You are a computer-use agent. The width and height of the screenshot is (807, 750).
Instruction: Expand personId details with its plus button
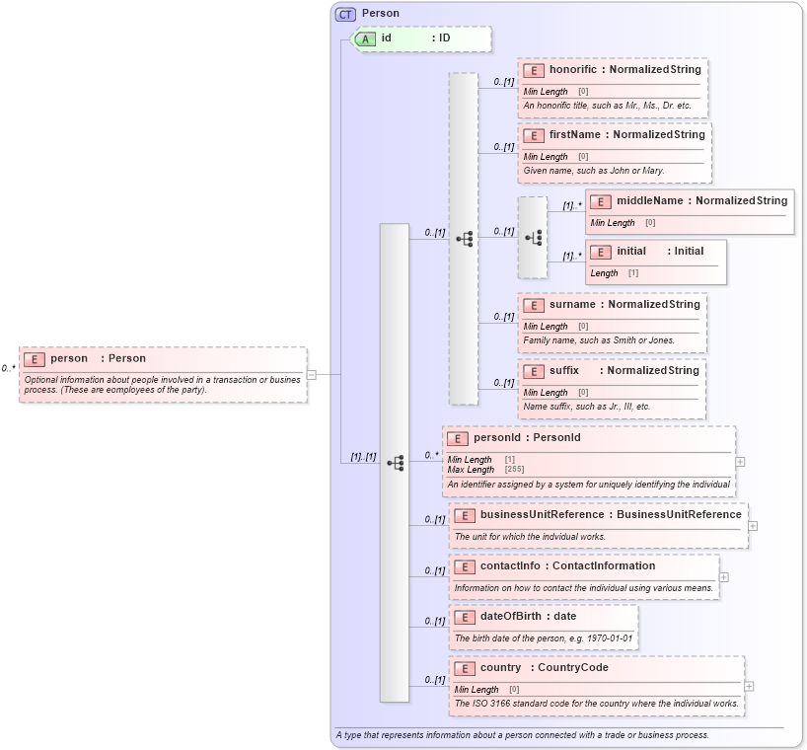click(739, 461)
